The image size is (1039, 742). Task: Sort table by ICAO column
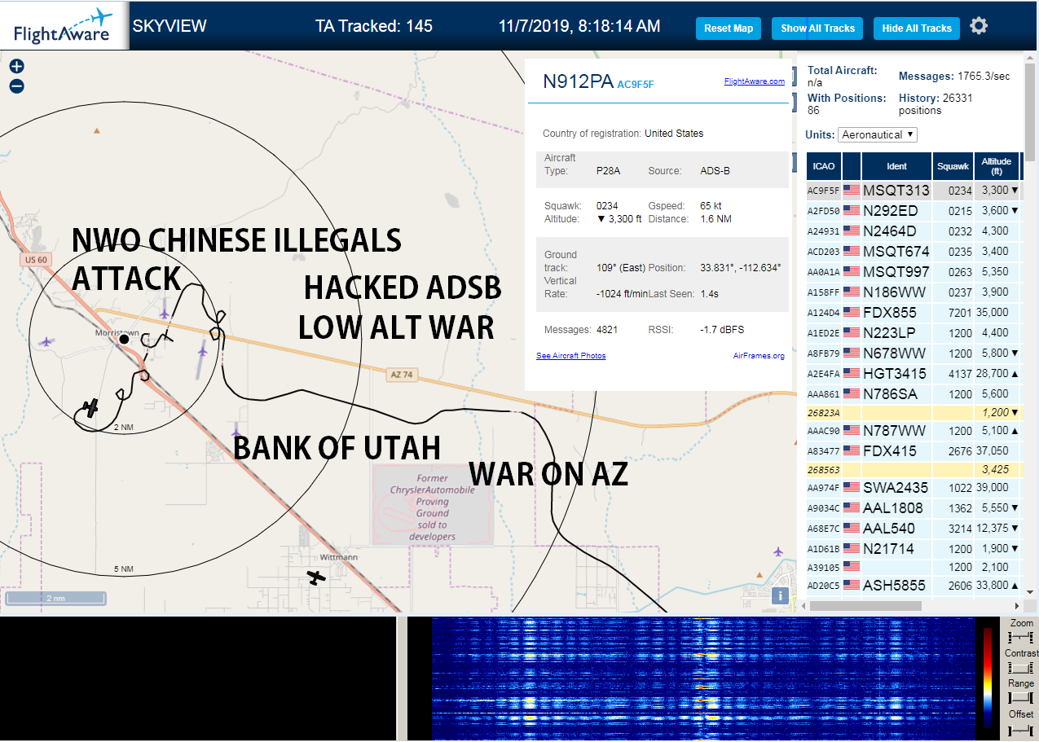point(824,166)
